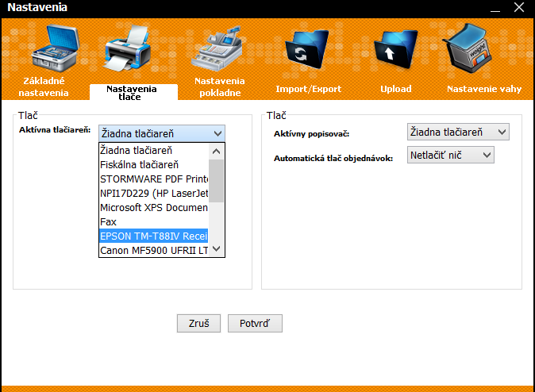The height and width of the screenshot is (392, 535).
Task: Select EPSON TM-T88IV printer from list
Action: point(153,236)
